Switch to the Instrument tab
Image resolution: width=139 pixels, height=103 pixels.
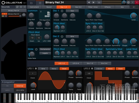[x=34, y=7]
